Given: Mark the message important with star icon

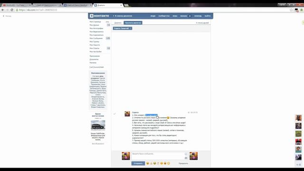Looking at the screenshot, I should click(x=189, y=113).
